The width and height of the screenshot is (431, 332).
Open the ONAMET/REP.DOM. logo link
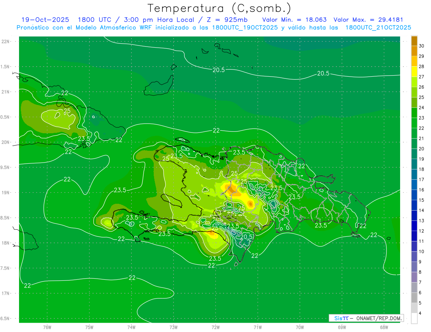click(366, 318)
